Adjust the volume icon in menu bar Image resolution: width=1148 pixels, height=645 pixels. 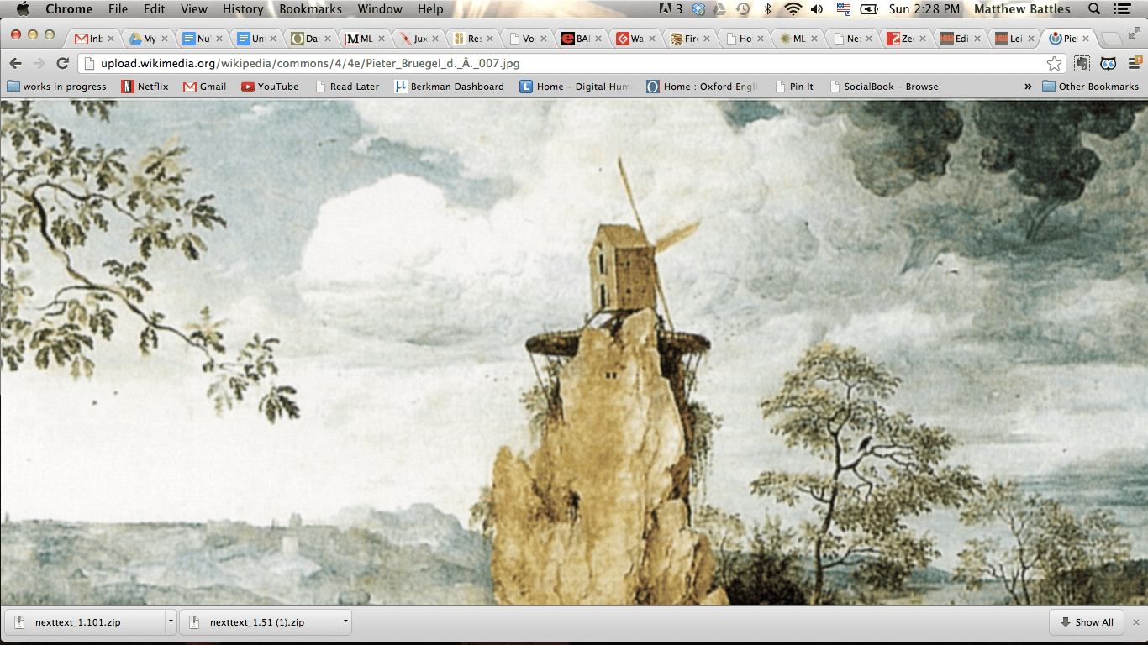817,9
